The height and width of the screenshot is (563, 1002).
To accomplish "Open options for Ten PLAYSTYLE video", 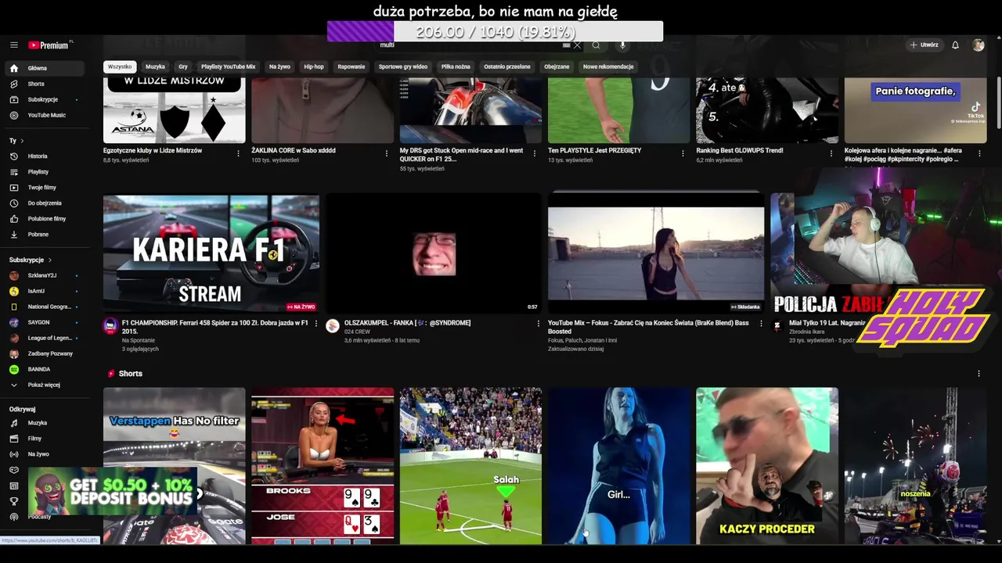I will click(683, 153).
